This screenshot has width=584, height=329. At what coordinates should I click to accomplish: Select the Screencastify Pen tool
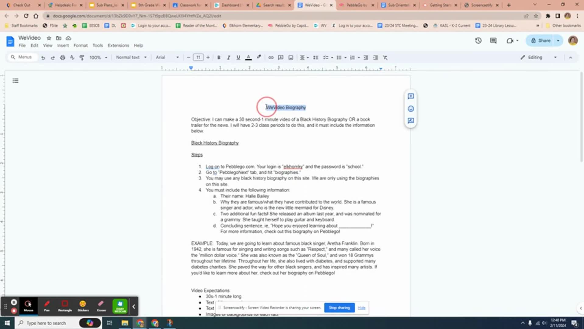(47, 306)
